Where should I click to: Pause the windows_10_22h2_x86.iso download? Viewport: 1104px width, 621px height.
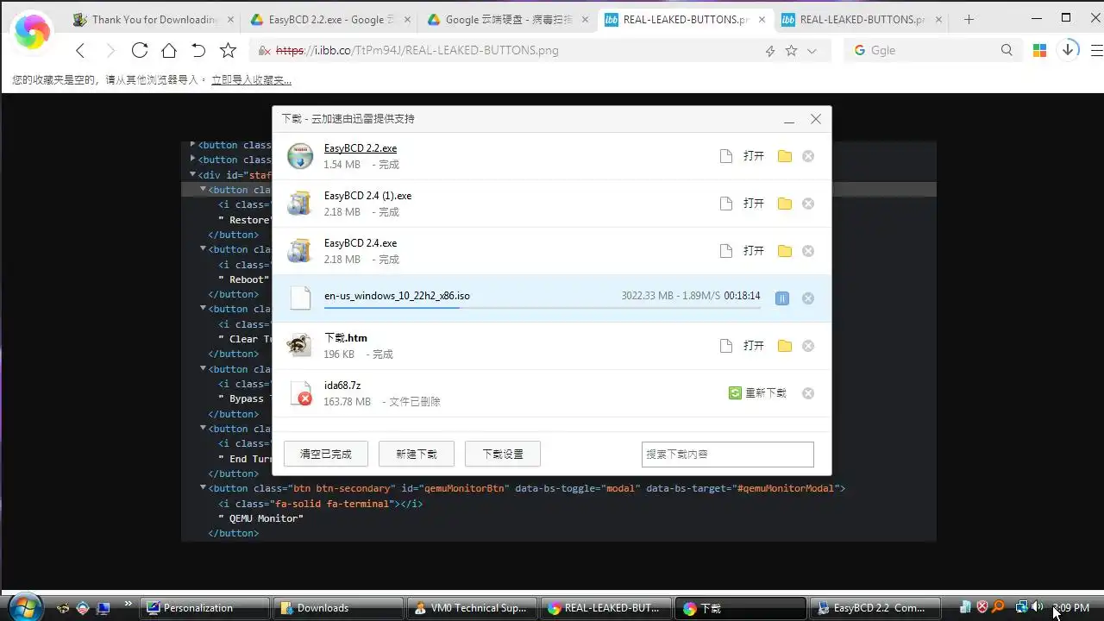click(781, 298)
